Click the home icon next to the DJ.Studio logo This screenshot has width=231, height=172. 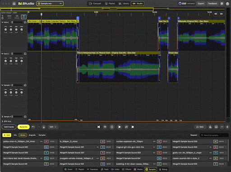14,4
